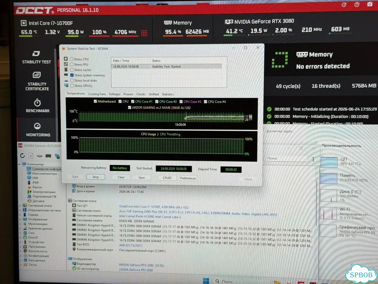
Task: Select Датчики in AIDA64 tree
Action: point(36,201)
